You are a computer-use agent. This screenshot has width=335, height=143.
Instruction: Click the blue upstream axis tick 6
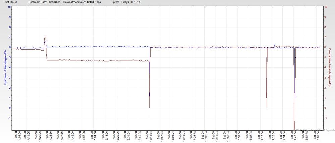(x=10, y=47)
